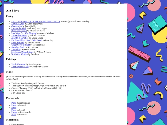167x125 pixels.
Task: Open the To Go To Lvov poem link
Action: click(x=18, y=24)
